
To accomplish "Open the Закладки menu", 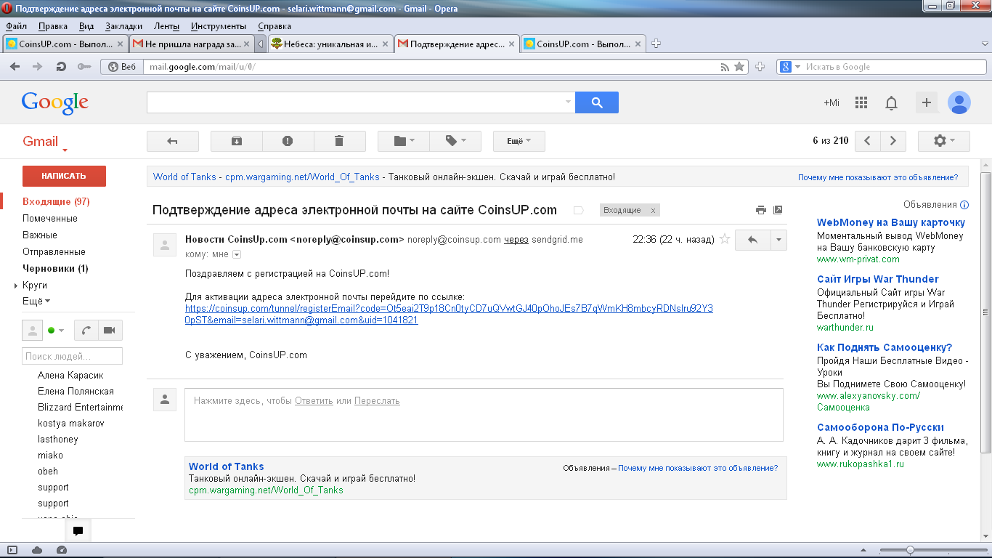I will 124,26.
